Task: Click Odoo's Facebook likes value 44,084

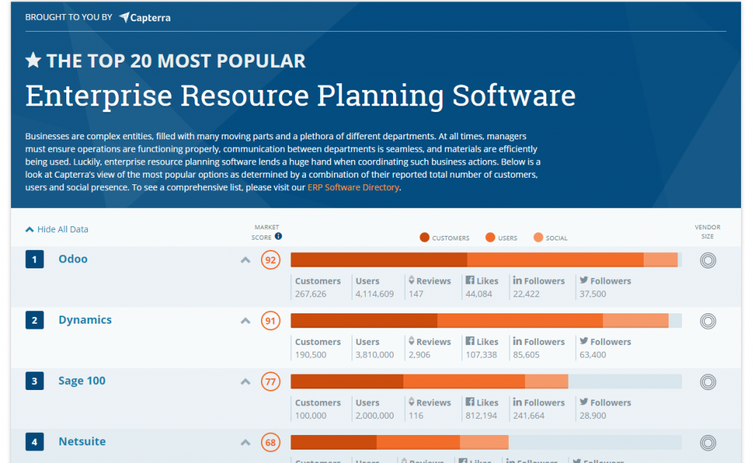Action: tap(479, 293)
